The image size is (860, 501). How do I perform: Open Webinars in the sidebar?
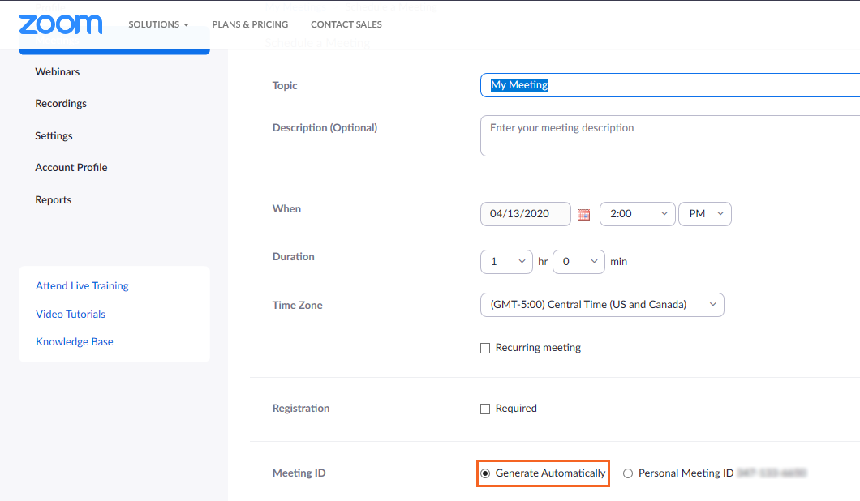pyautogui.click(x=58, y=72)
